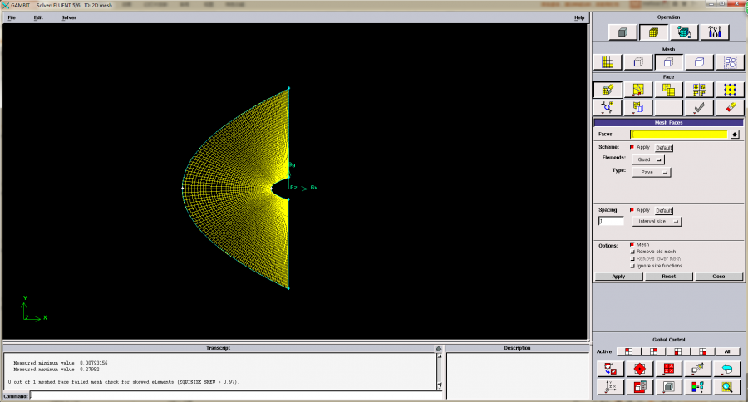Click the Specify Display Attributes icon

coord(640,387)
